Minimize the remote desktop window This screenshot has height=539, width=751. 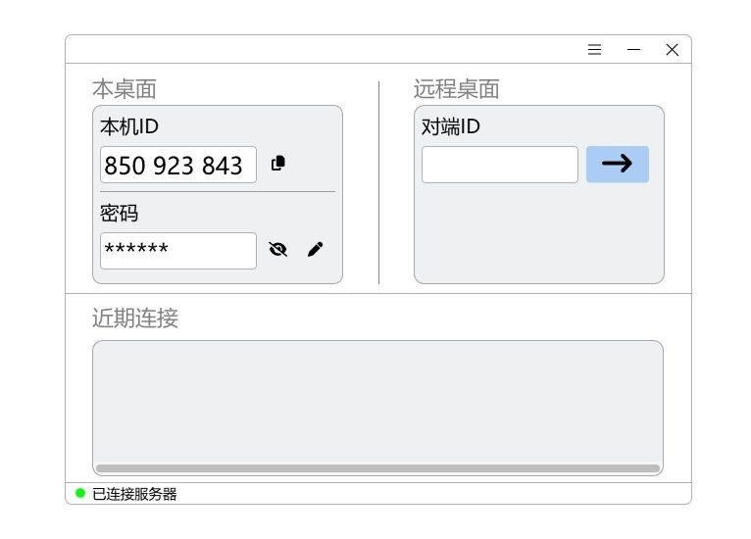[633, 50]
